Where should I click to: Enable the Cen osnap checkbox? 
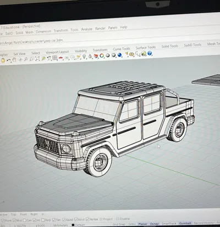tap(25, 220)
